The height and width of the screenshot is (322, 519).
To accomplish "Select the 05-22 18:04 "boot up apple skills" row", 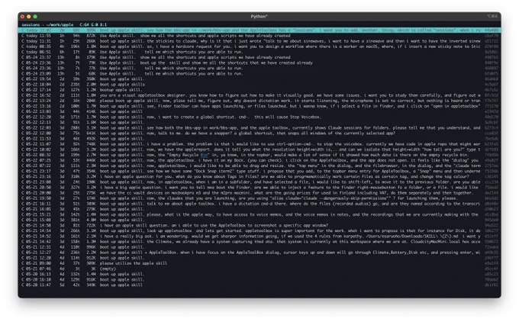I will tap(259, 85).
